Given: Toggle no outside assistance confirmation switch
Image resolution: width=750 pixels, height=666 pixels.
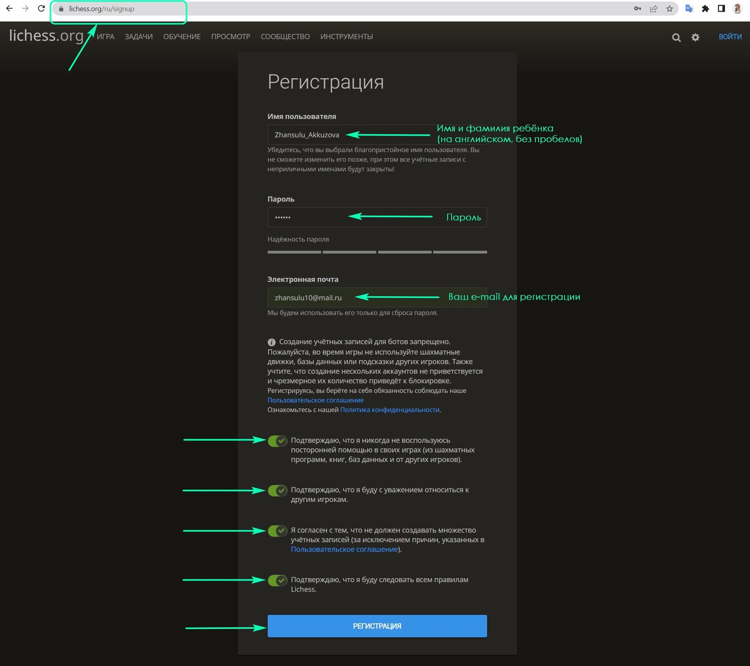Looking at the screenshot, I should tap(277, 441).
